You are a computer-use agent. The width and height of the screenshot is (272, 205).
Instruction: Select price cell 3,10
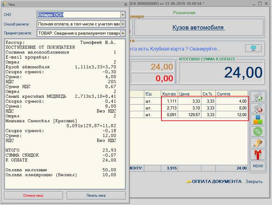[190, 108]
